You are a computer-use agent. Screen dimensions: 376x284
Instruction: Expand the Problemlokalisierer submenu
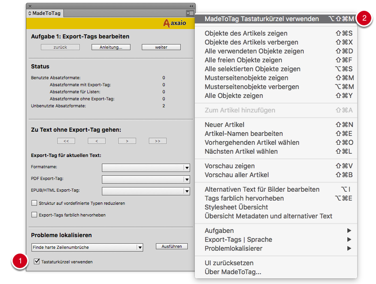(x=276, y=248)
